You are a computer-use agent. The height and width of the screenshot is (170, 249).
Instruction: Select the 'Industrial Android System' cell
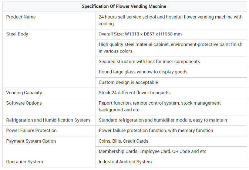[x=125, y=161]
